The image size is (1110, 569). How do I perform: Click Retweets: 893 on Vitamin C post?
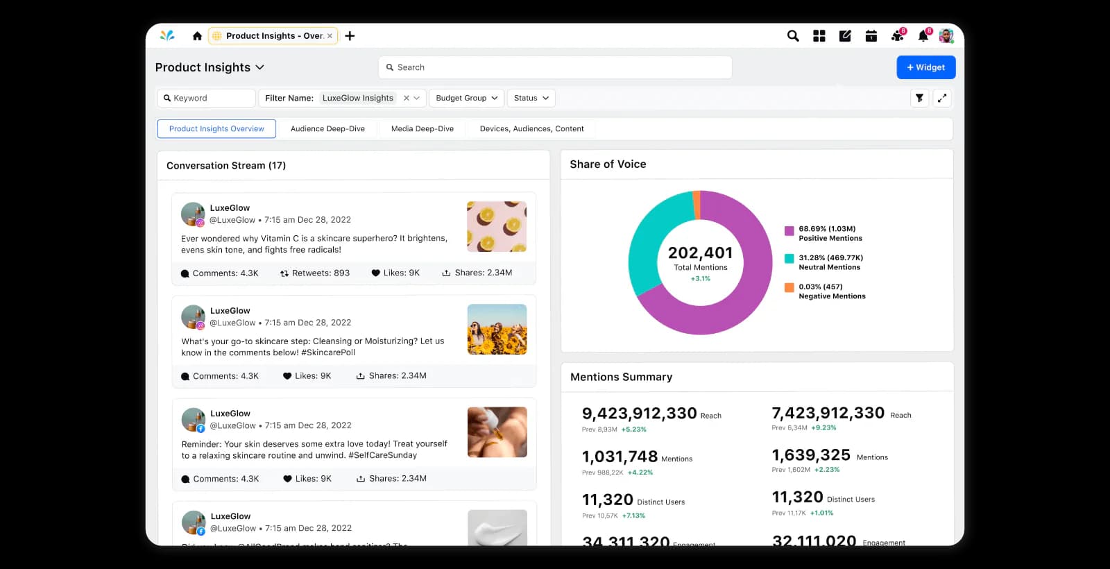pyautogui.click(x=315, y=273)
